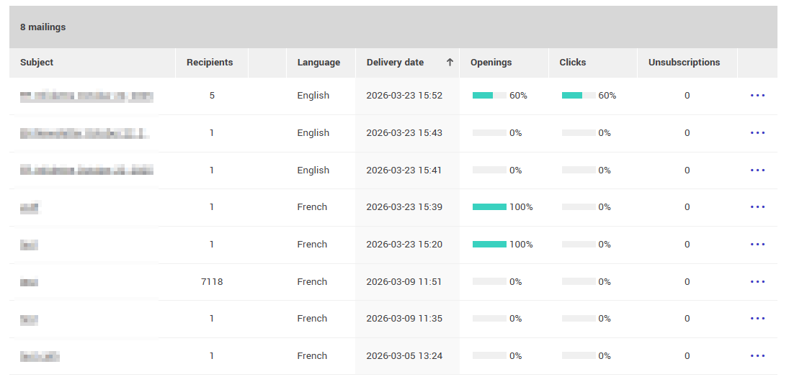789x382 pixels.
Task: Sort by the Language column header
Action: point(318,63)
